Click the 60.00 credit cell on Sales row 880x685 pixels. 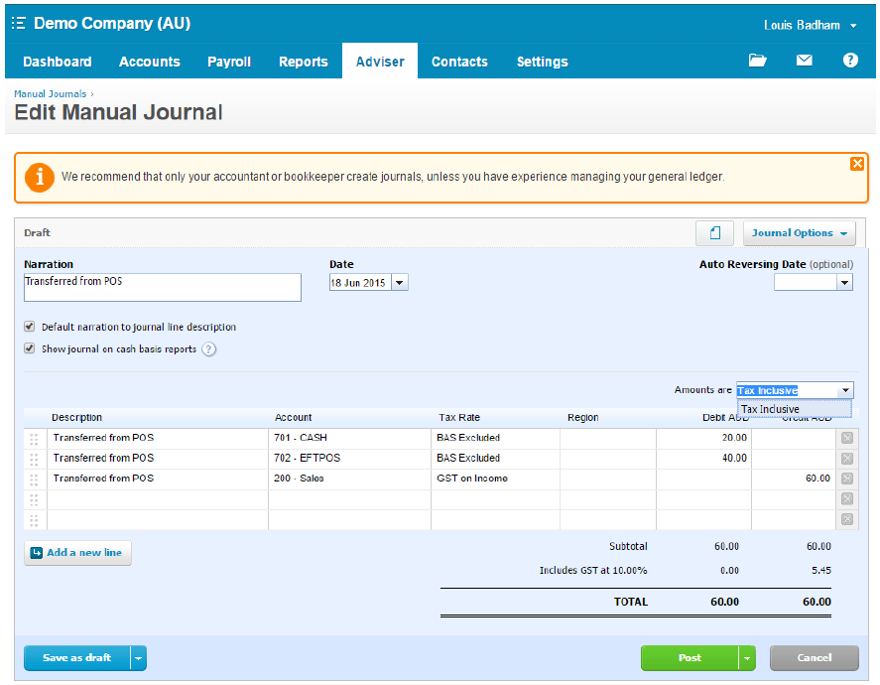pos(794,479)
